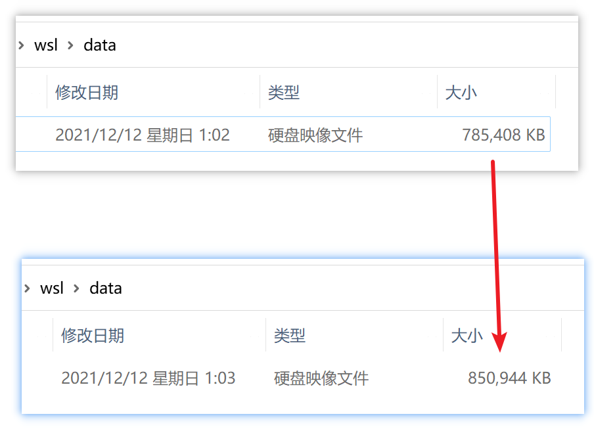Sort by 修改日期 column in lower window
Viewport: 594px width, 431px height.
point(93,336)
